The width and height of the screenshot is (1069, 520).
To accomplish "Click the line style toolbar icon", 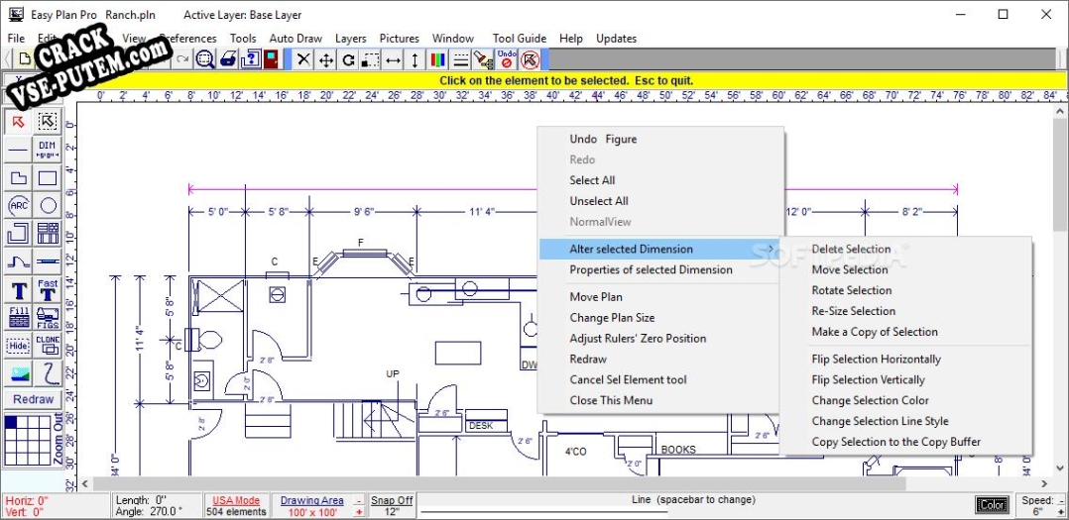I will pos(461,59).
